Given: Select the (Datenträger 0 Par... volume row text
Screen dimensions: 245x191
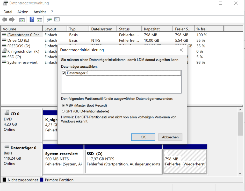Looking at the screenshot, I should [24, 35].
